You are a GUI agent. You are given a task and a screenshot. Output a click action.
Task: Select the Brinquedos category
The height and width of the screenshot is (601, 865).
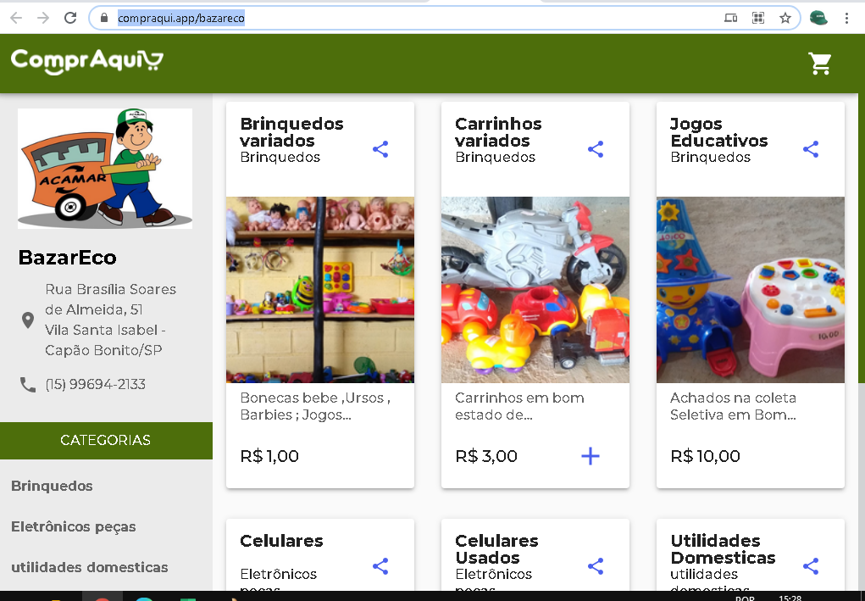pyautogui.click(x=52, y=486)
